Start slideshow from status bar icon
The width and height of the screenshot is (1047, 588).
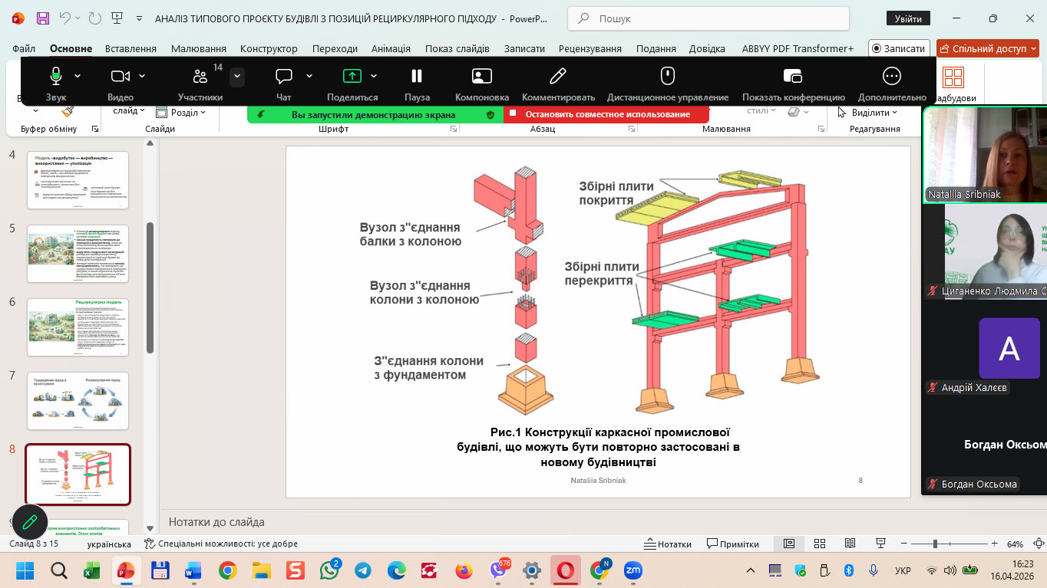coord(880,544)
